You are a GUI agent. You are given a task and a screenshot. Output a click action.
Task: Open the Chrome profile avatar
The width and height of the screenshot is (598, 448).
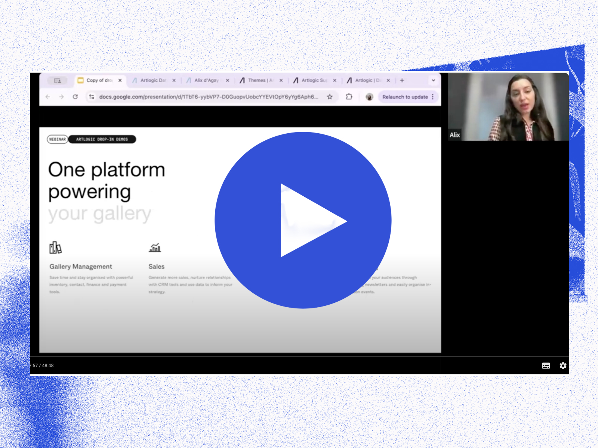369,97
